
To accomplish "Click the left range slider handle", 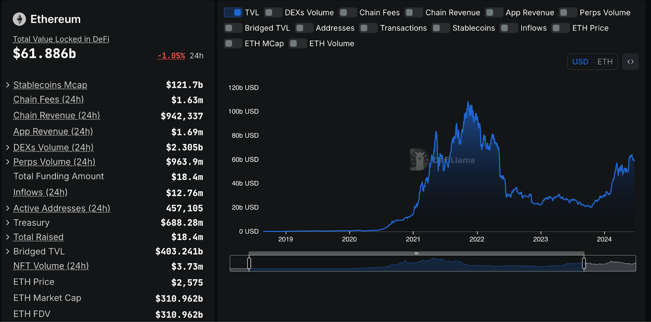I will coord(249,263).
